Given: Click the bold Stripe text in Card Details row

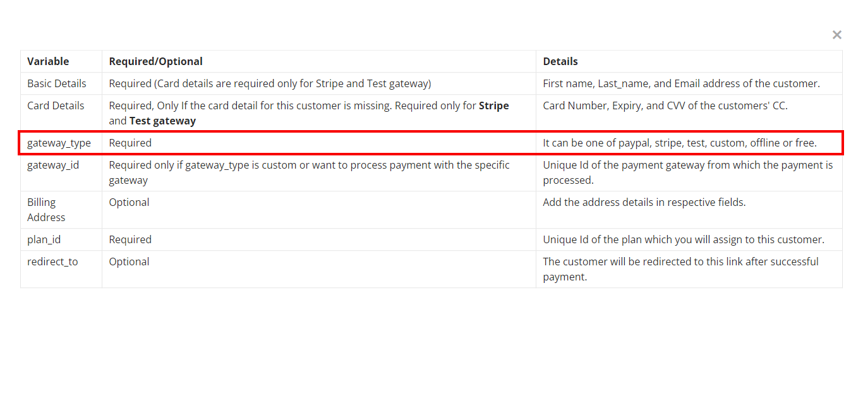Looking at the screenshot, I should click(494, 105).
